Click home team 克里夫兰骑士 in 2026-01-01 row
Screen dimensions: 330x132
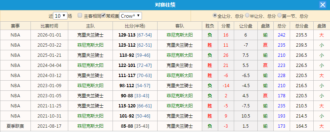[x=90, y=35]
